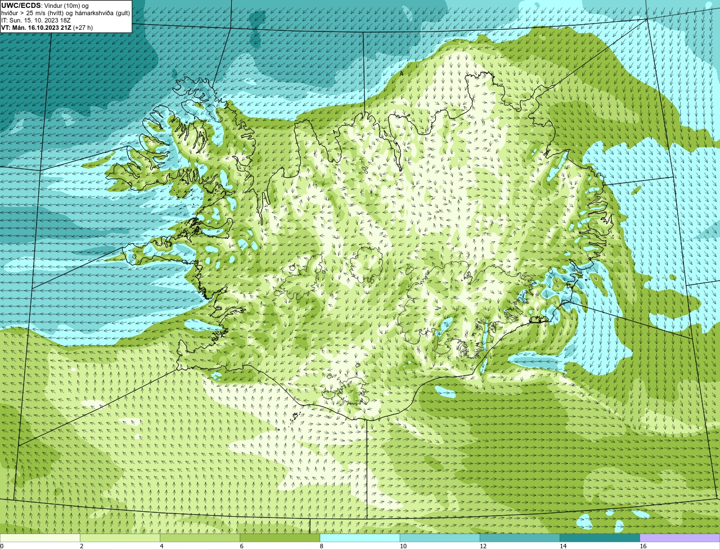Click the olive green 6–8 m/s legend swatch

tap(280, 538)
